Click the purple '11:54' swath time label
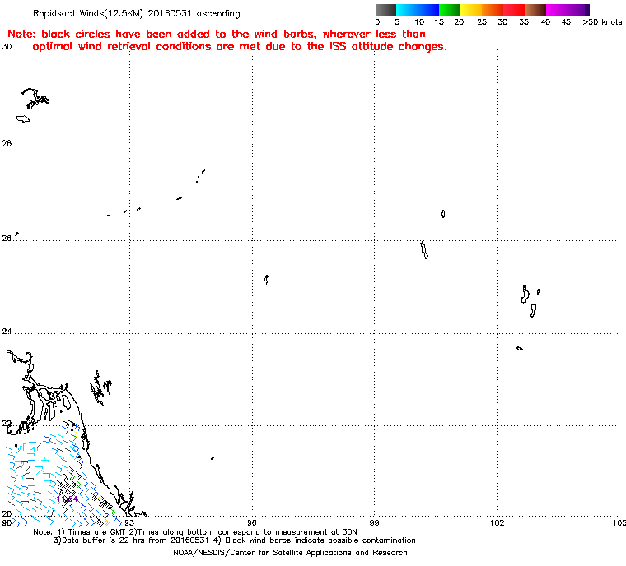 coord(67,499)
